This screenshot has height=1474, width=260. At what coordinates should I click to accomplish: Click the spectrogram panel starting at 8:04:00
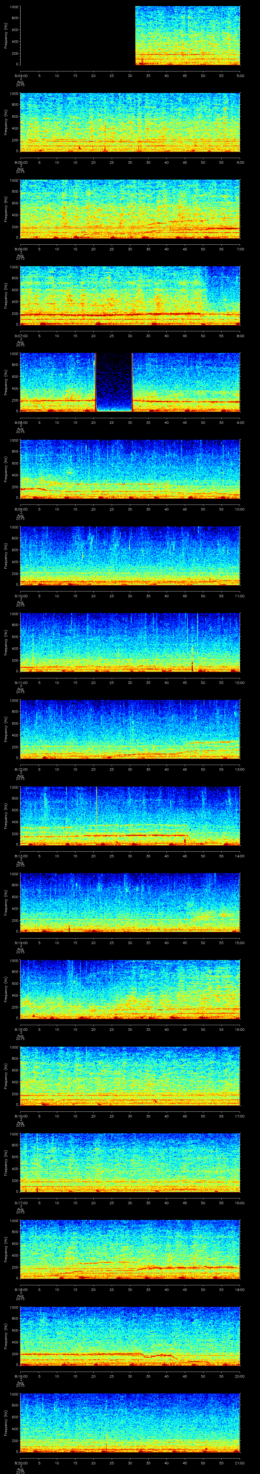[130, 36]
